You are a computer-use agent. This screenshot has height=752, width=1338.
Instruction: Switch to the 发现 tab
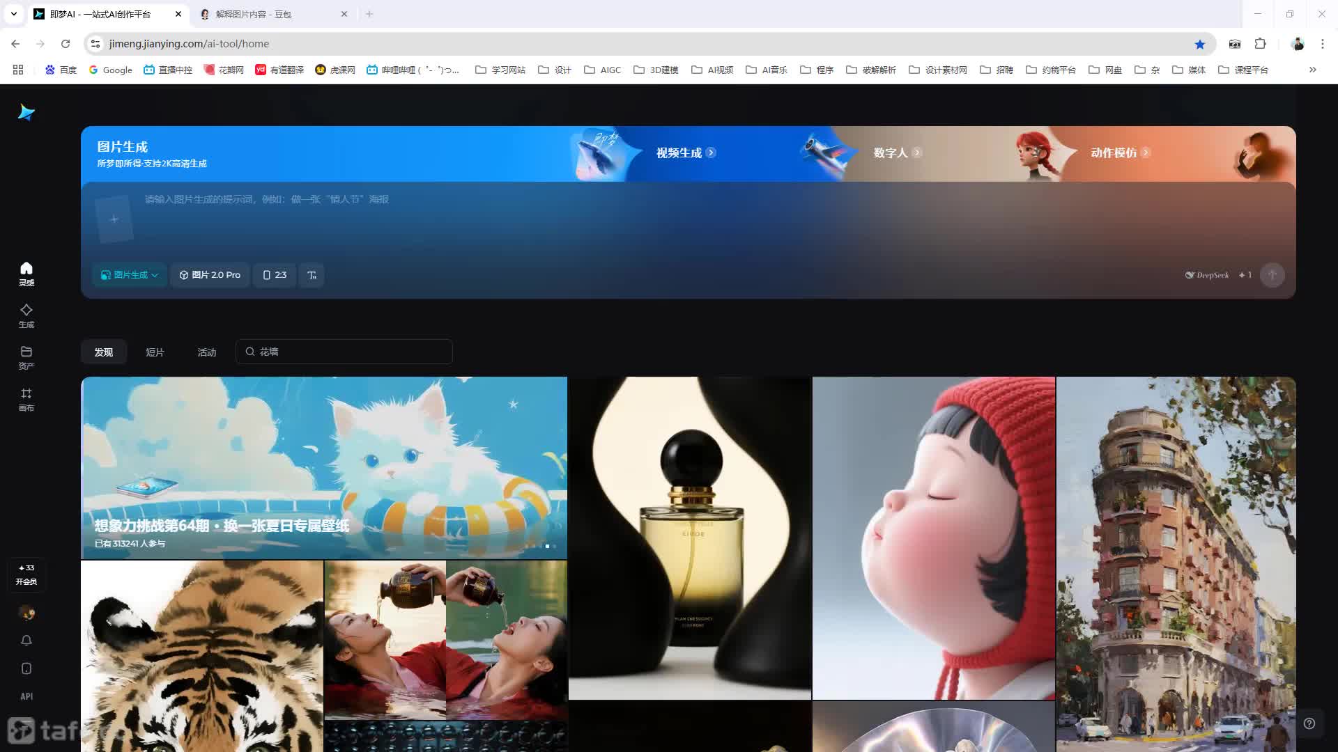coord(104,352)
